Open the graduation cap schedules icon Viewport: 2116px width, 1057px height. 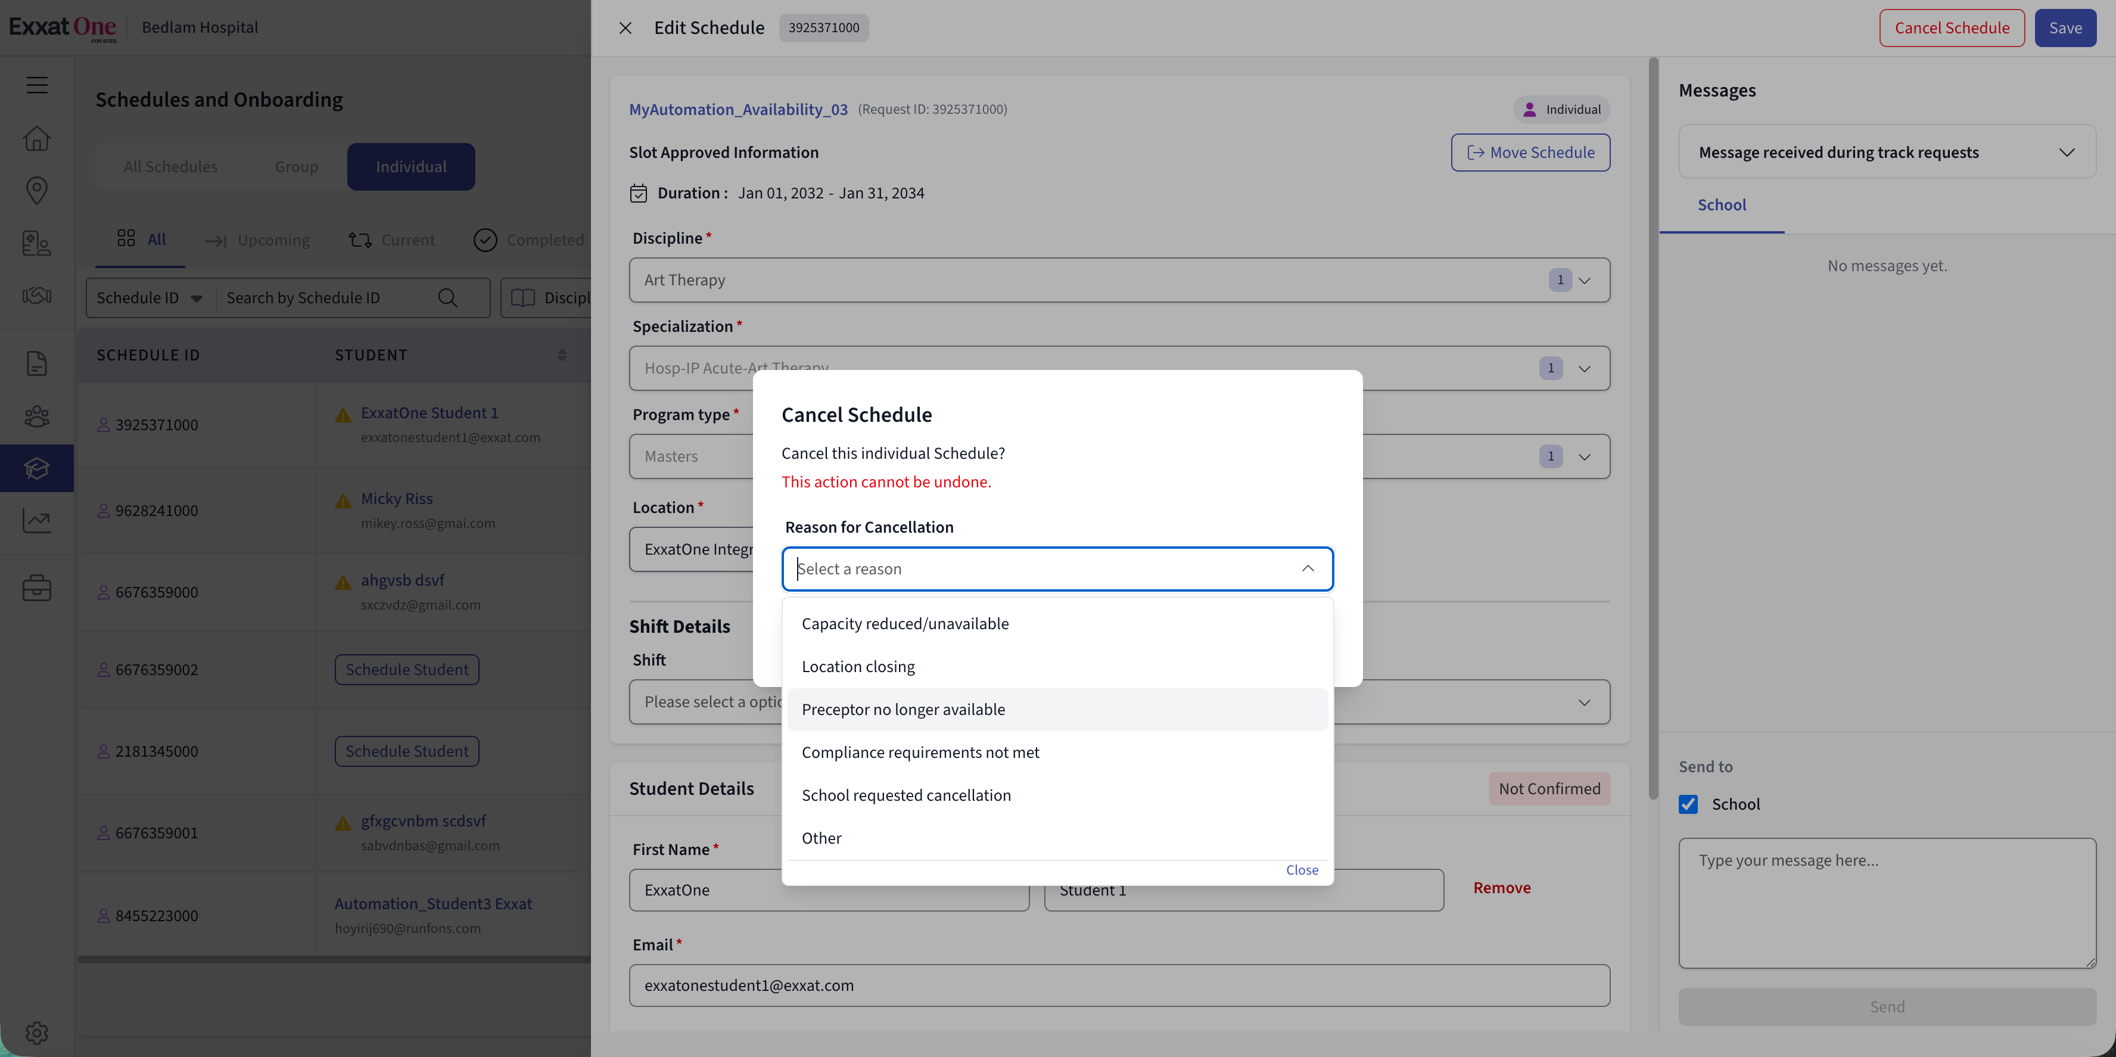click(37, 468)
